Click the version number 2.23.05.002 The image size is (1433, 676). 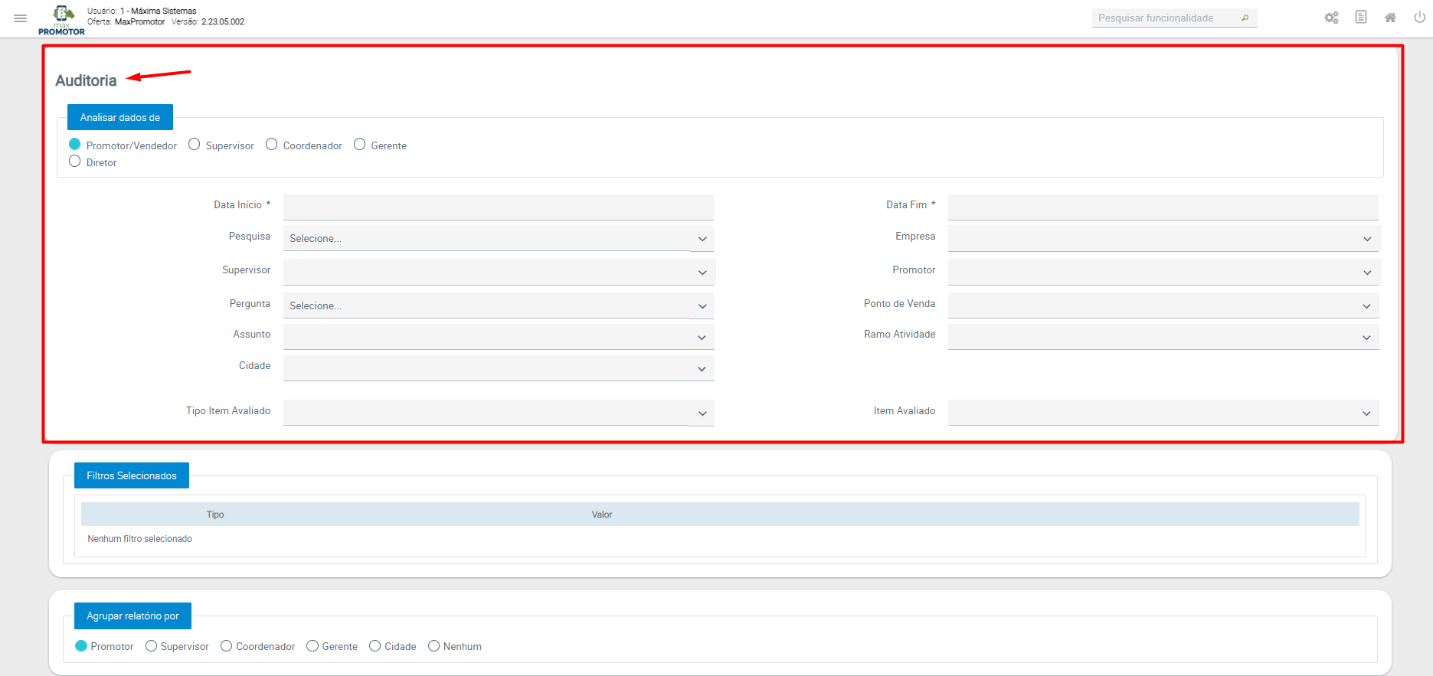223,21
